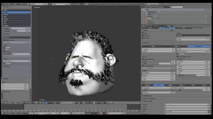Open the Render menu in top bar
Viewport: 213px width, 119px height.
(12, 4)
